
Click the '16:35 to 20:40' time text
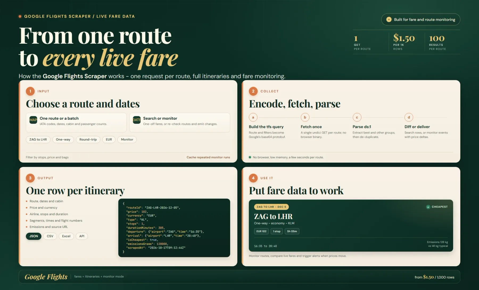[265, 246]
